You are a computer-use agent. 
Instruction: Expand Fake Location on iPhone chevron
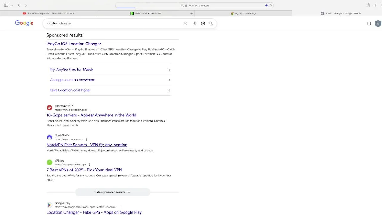coord(169,90)
